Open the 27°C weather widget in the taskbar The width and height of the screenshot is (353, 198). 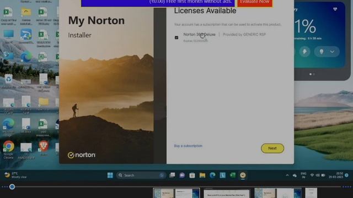tap(15, 175)
